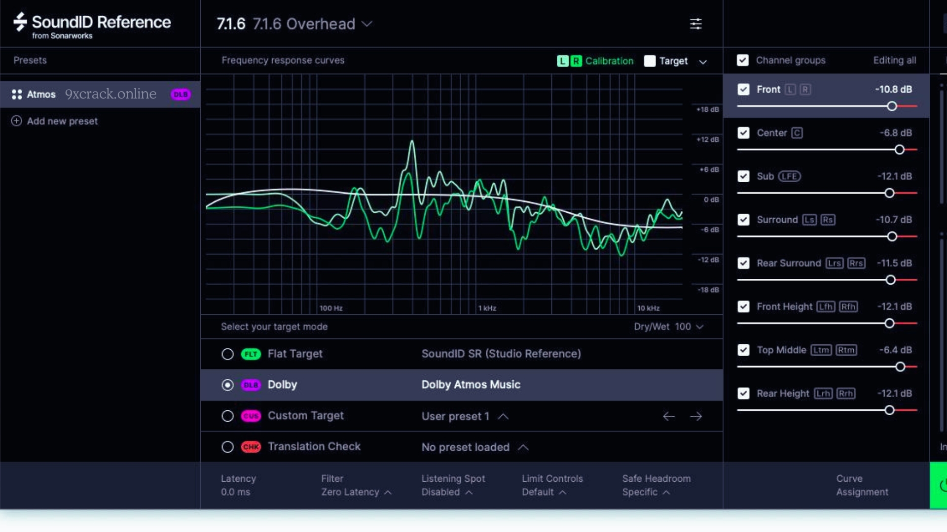This screenshot has width=947, height=532.
Task: Expand the Target curve options chevron
Action: 703,62
